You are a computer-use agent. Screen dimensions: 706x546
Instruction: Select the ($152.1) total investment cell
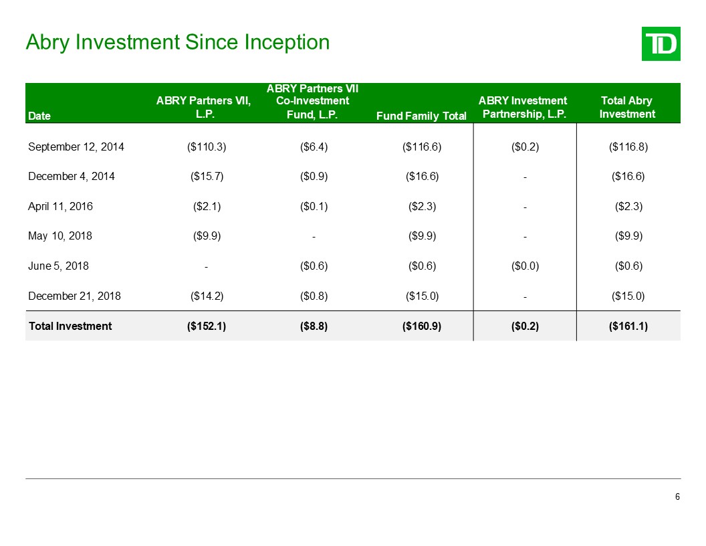click(x=207, y=327)
